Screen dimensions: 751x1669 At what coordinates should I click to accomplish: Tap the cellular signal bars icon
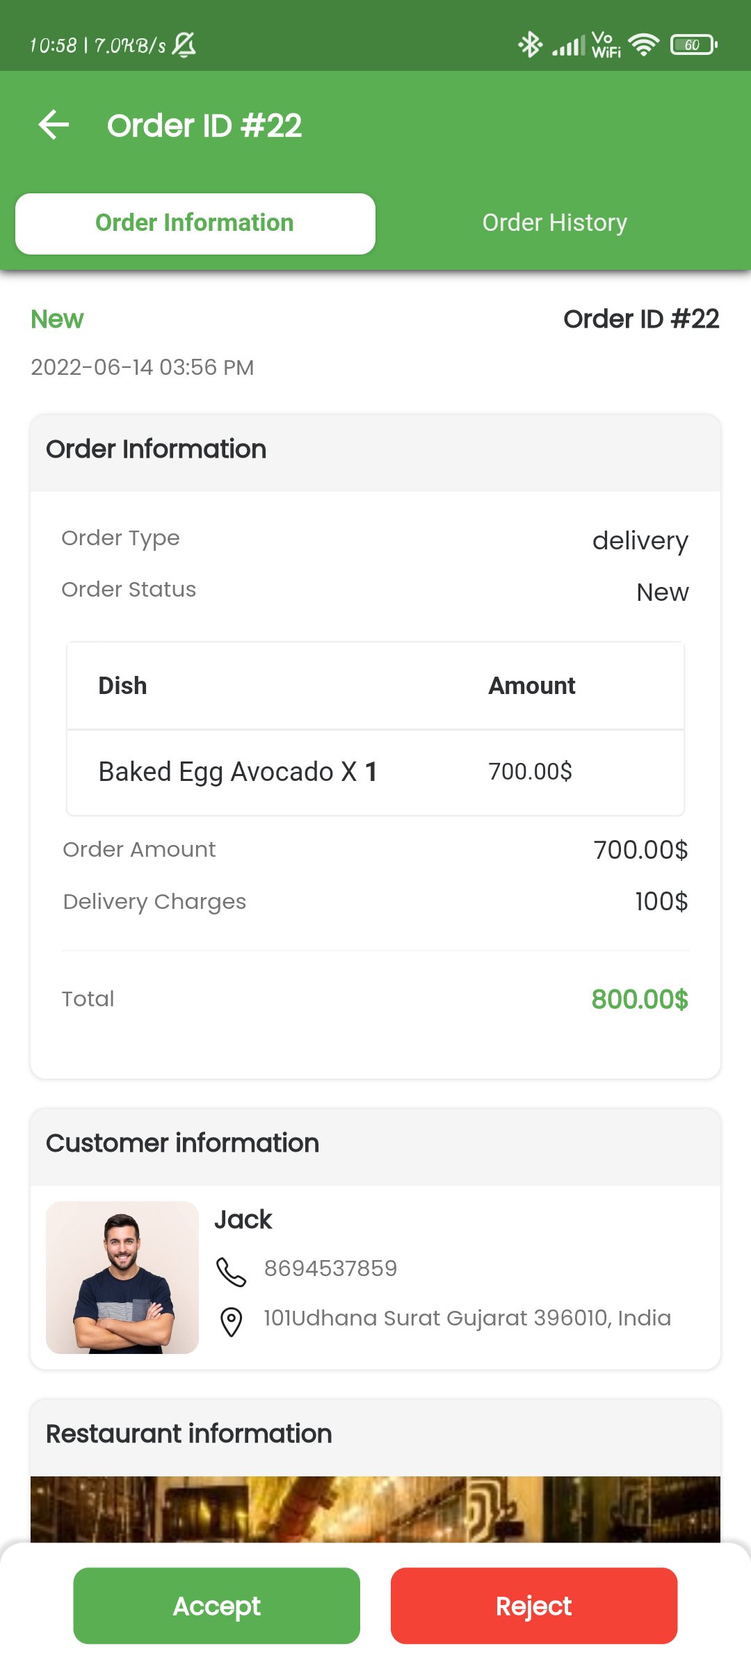click(x=568, y=46)
